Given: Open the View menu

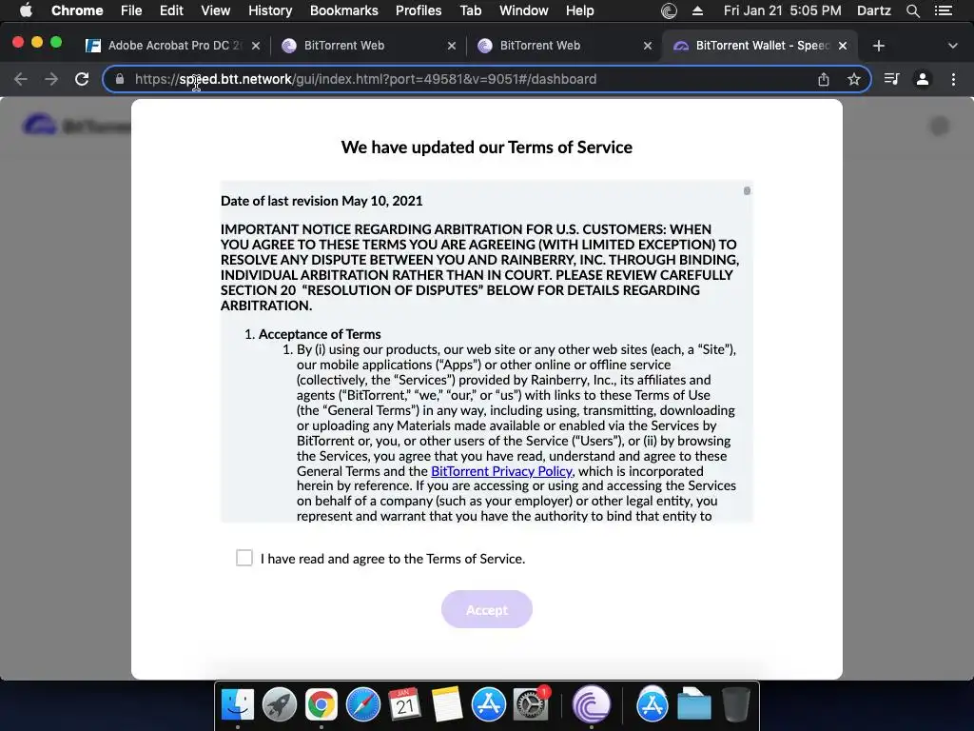Looking at the screenshot, I should click(216, 10).
